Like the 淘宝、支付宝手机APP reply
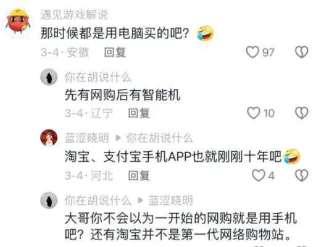 (259, 175)
